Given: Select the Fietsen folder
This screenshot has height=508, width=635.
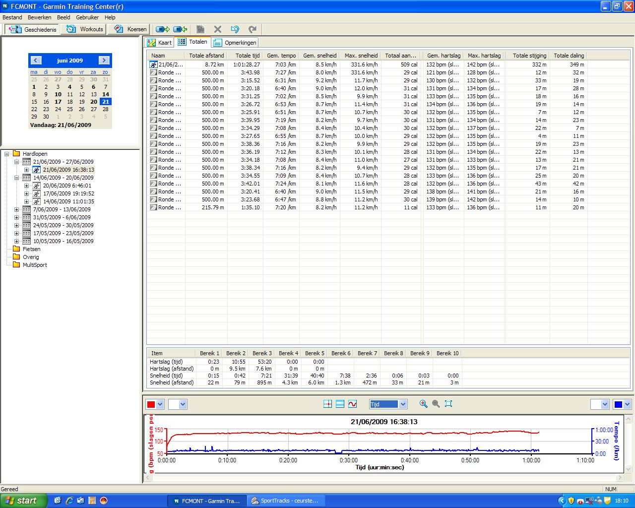Looking at the screenshot, I should pyautogui.click(x=31, y=249).
